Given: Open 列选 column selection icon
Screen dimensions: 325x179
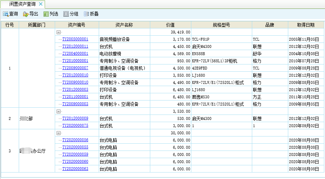Looking at the screenshot, I should [x=46, y=14].
